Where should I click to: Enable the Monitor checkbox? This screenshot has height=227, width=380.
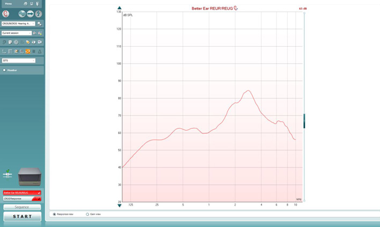[x=4, y=70]
